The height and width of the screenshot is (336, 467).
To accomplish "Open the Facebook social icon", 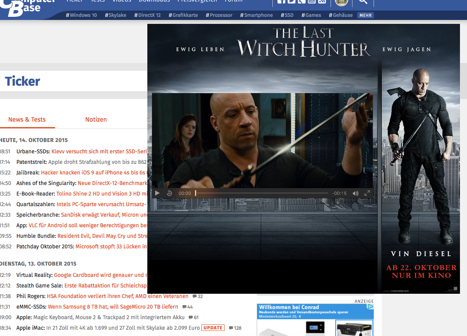I will [x=281, y=2].
